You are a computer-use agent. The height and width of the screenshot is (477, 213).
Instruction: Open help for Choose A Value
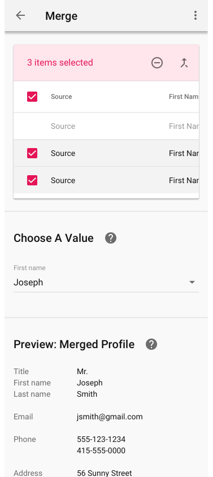tap(111, 238)
